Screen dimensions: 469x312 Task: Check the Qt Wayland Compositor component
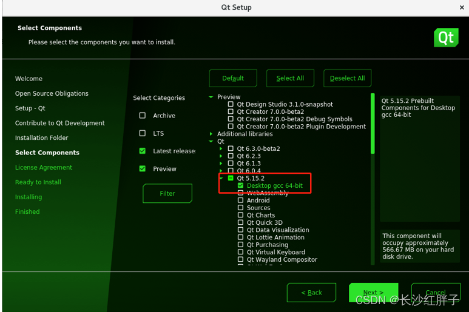[x=240, y=259]
